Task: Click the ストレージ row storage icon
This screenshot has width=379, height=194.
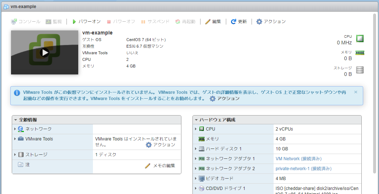Action: 21,154
